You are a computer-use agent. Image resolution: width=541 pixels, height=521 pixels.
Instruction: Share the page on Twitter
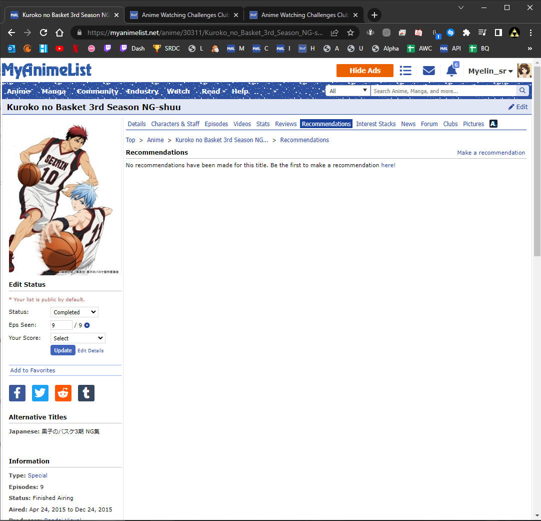[40, 393]
